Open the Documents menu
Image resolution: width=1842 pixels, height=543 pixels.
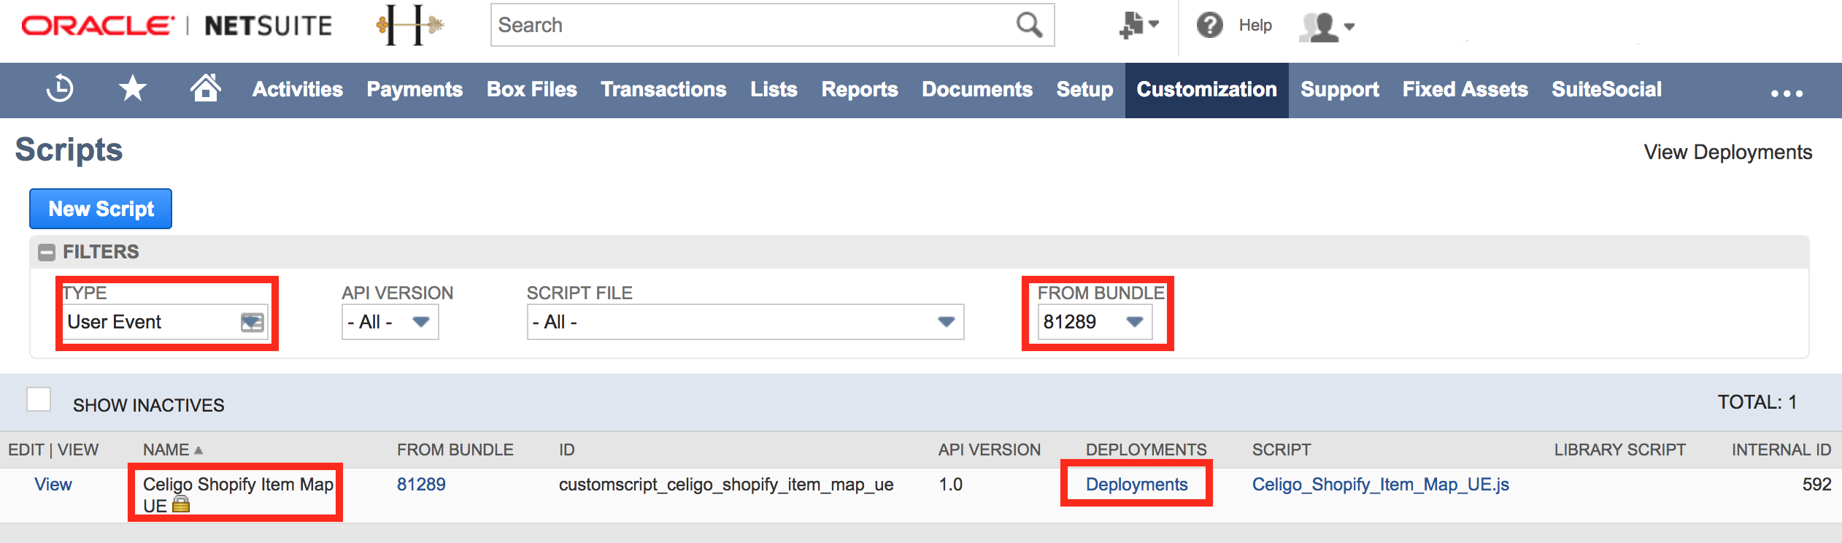(x=977, y=90)
